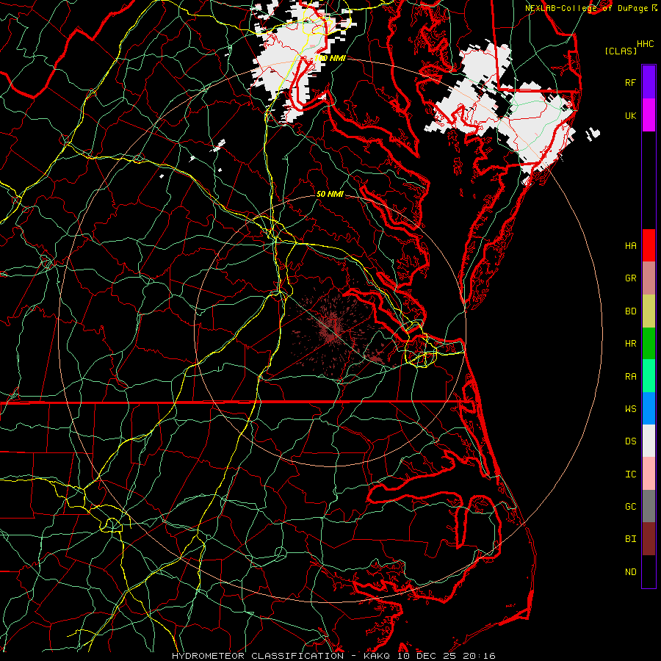Click the "BD" legend label
Viewport: 661px width, 661px height.
631,311
